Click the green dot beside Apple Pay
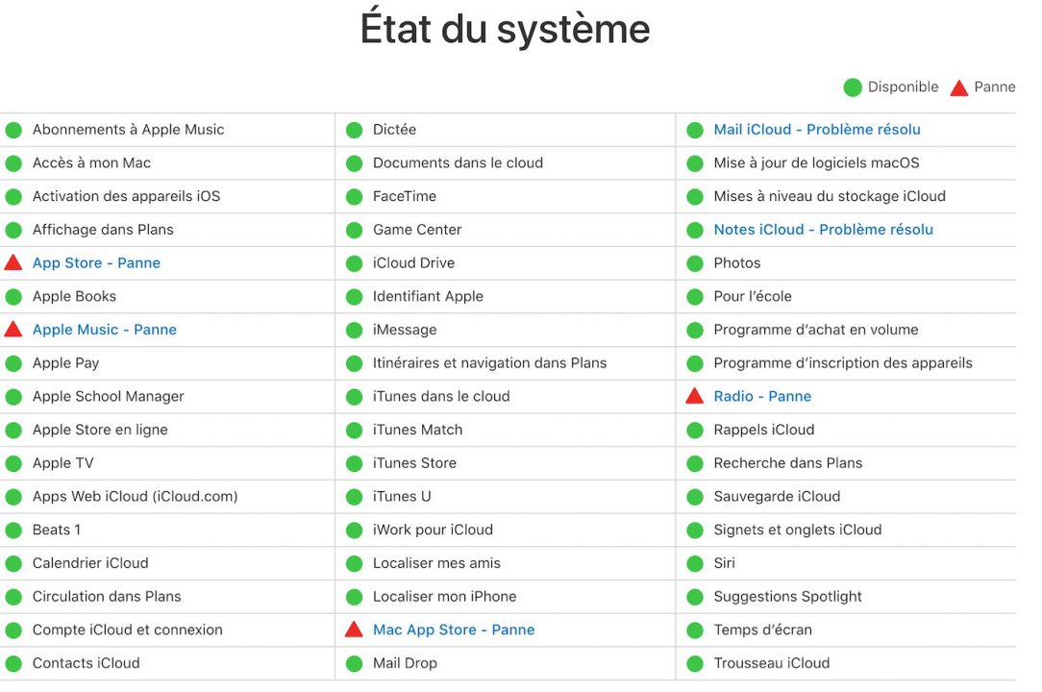1042x692 pixels. pyautogui.click(x=13, y=363)
